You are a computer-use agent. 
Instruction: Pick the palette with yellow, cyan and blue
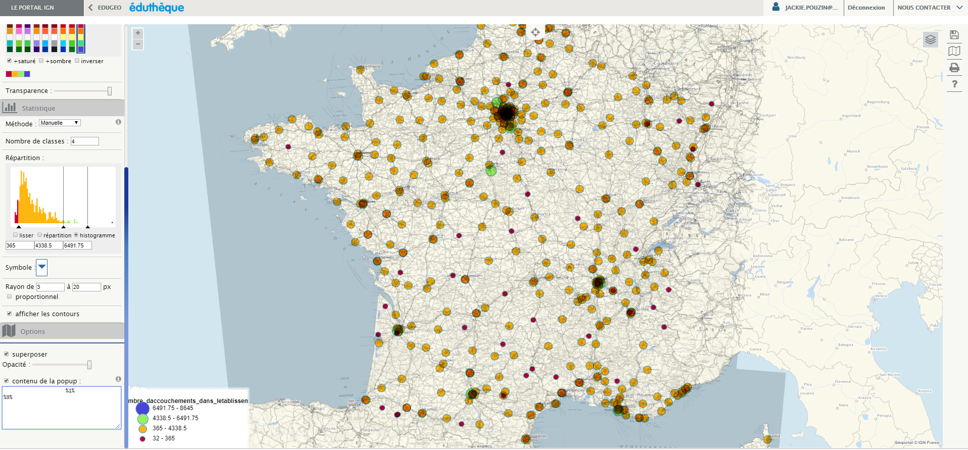63,38
